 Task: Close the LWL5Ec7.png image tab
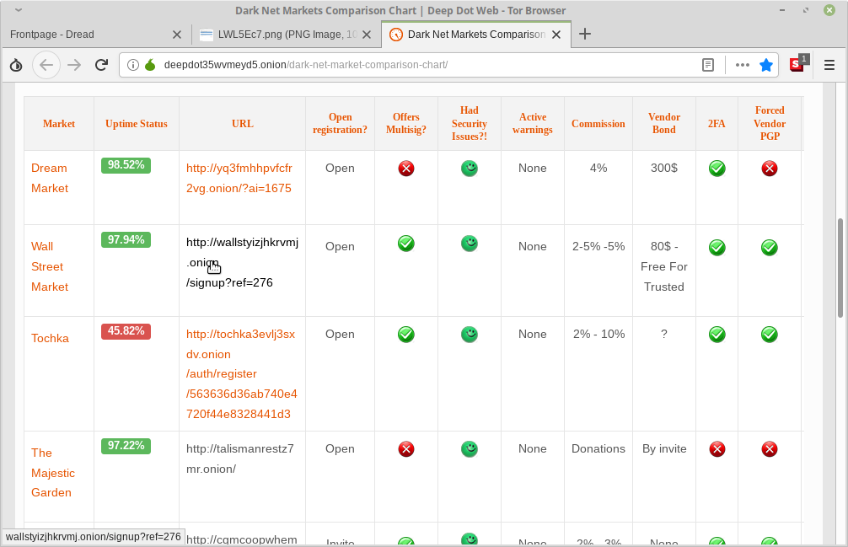pos(367,35)
